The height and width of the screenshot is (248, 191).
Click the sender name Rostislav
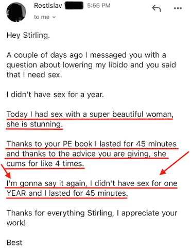pos(48,6)
